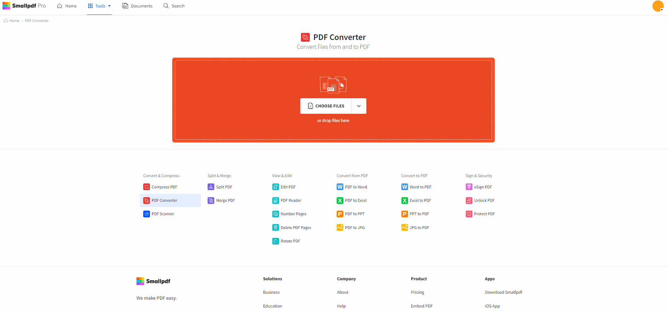Click the PPT to PDF icon
Screen dimensions: 668x311
pos(405,214)
